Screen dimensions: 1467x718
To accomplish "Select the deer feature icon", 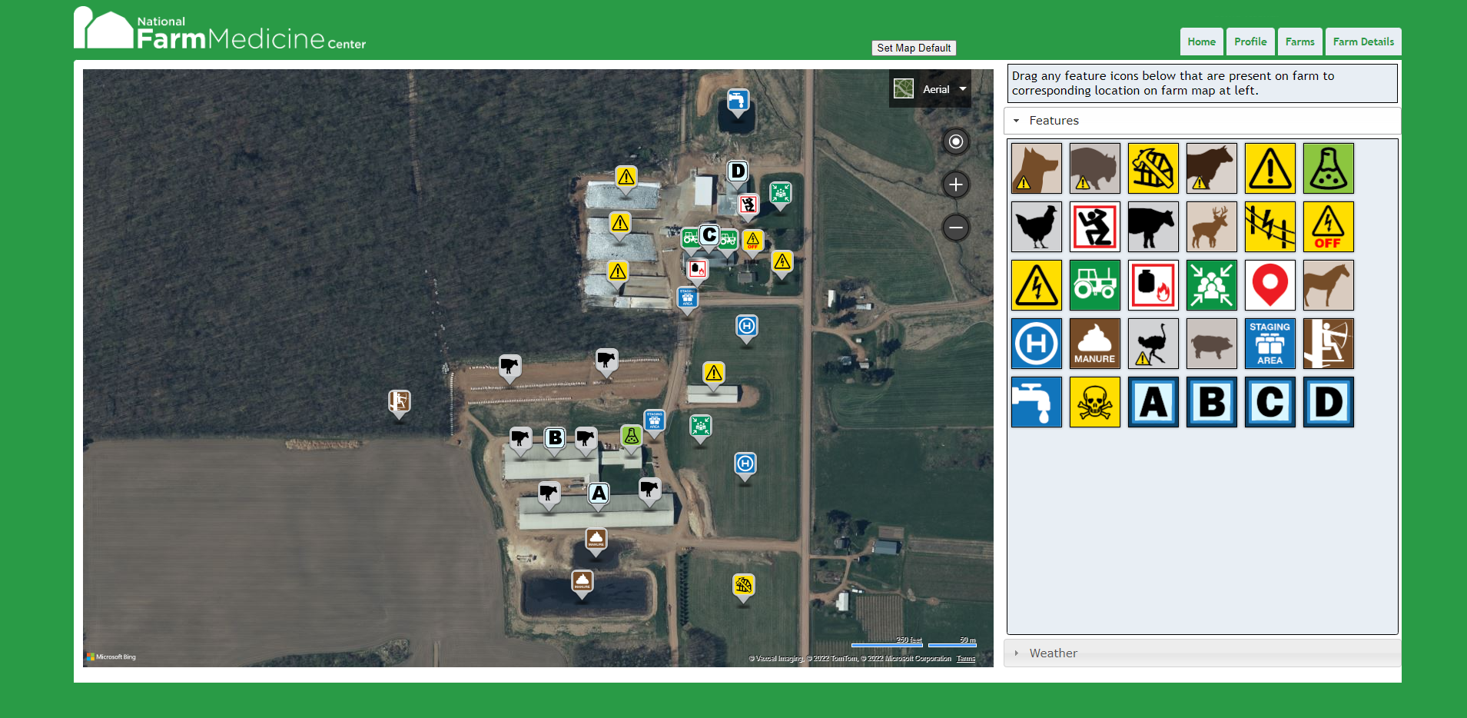I will pos(1212,227).
